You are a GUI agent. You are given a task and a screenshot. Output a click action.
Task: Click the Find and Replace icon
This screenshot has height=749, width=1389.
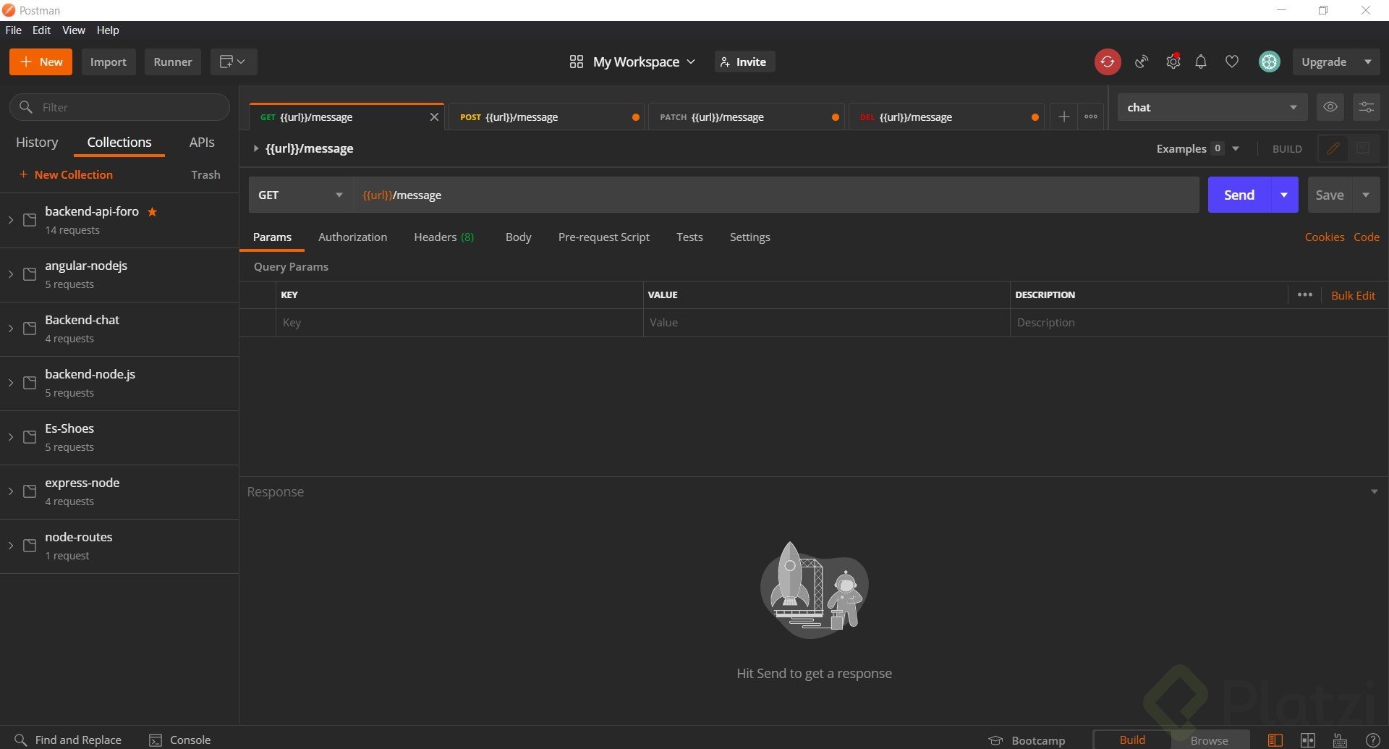tap(20, 740)
